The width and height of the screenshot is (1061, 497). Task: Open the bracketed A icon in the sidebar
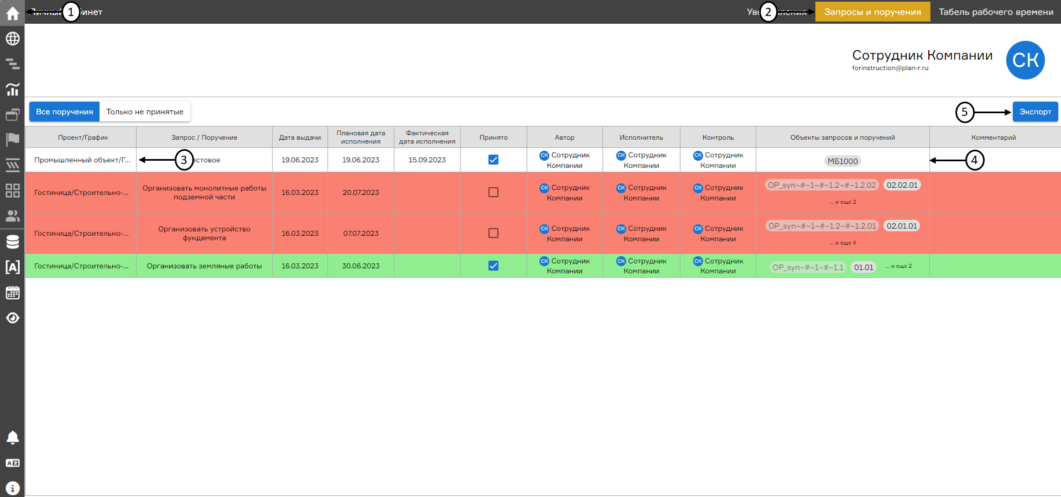12,267
